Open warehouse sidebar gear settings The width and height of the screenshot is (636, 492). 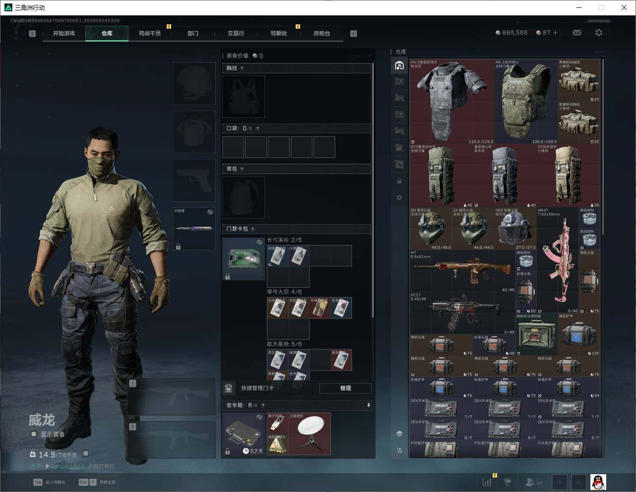(399, 197)
